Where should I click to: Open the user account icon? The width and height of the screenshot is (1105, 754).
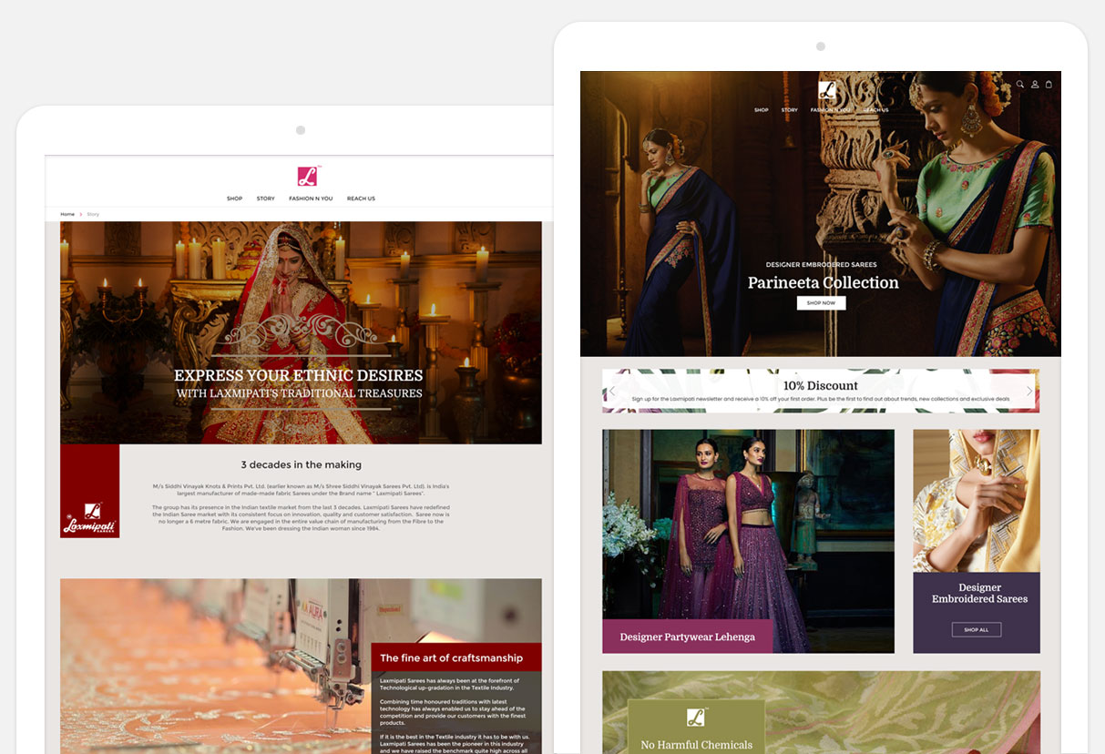(1034, 84)
